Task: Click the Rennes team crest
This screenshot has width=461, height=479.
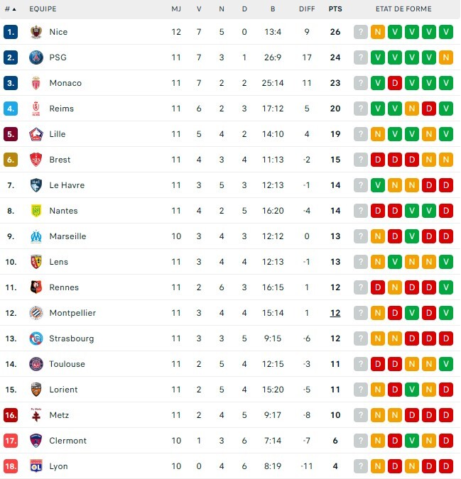Action: 36,287
